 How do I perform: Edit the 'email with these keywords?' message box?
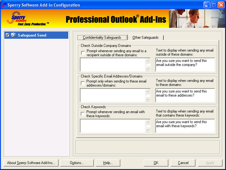pos(185,126)
